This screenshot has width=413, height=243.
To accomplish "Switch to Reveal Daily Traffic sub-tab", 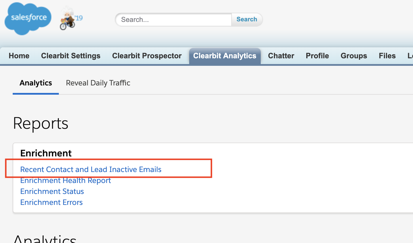I will pyautogui.click(x=98, y=83).
